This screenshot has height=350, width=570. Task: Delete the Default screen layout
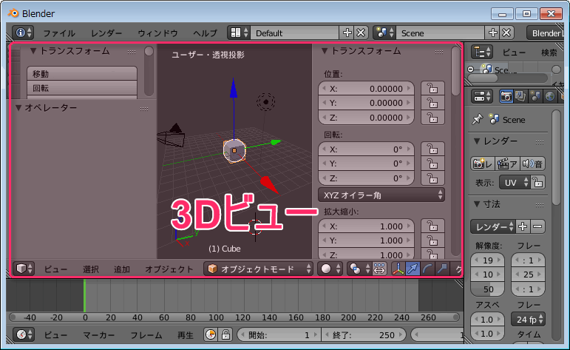click(361, 33)
